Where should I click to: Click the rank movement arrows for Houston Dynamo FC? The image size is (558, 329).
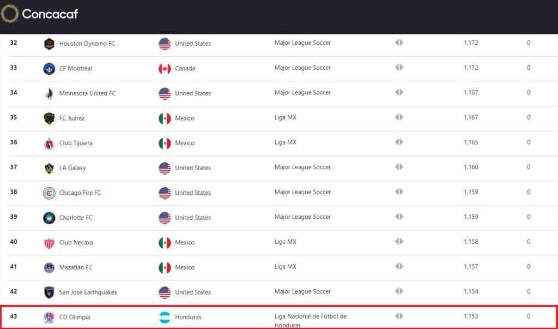click(x=399, y=43)
